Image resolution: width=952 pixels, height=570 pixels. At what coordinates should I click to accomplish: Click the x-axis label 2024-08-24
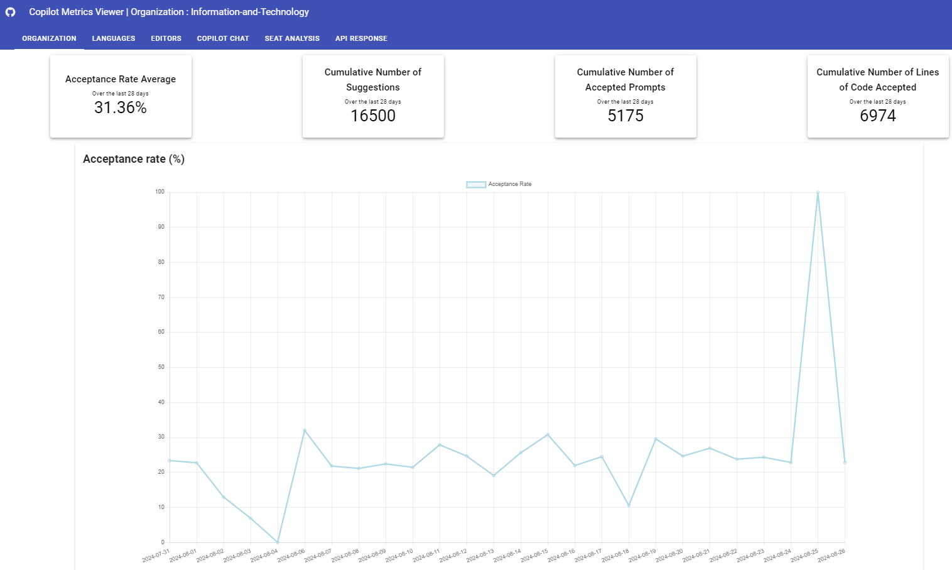click(x=777, y=556)
